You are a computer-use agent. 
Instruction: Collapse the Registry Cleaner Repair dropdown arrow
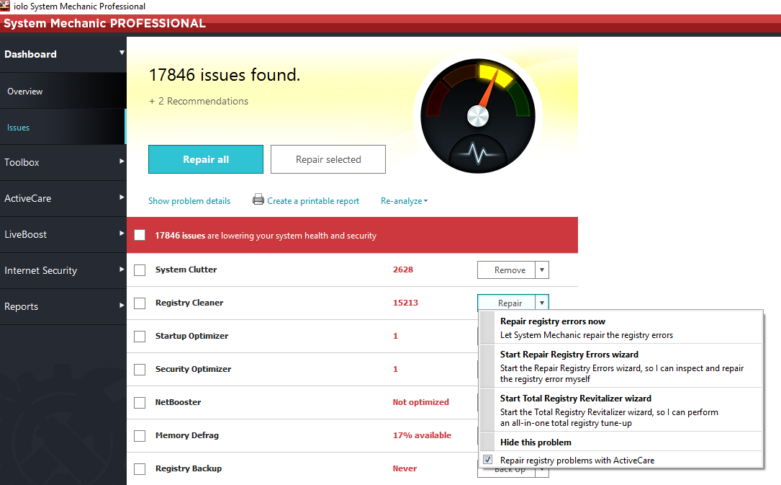pyautogui.click(x=542, y=303)
